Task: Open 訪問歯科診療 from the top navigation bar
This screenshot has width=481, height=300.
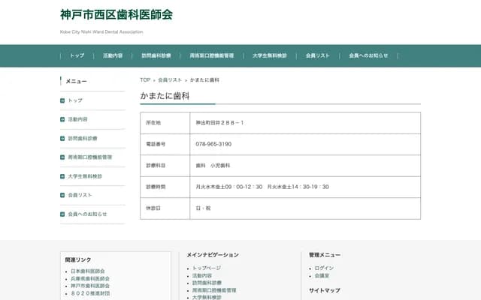Action: point(156,55)
